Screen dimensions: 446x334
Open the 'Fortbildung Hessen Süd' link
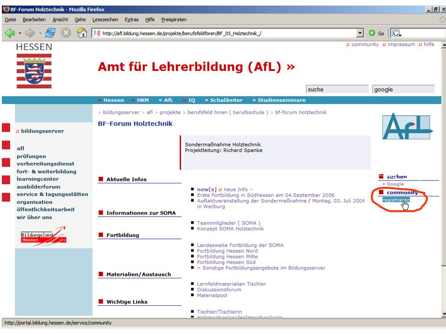click(x=226, y=262)
